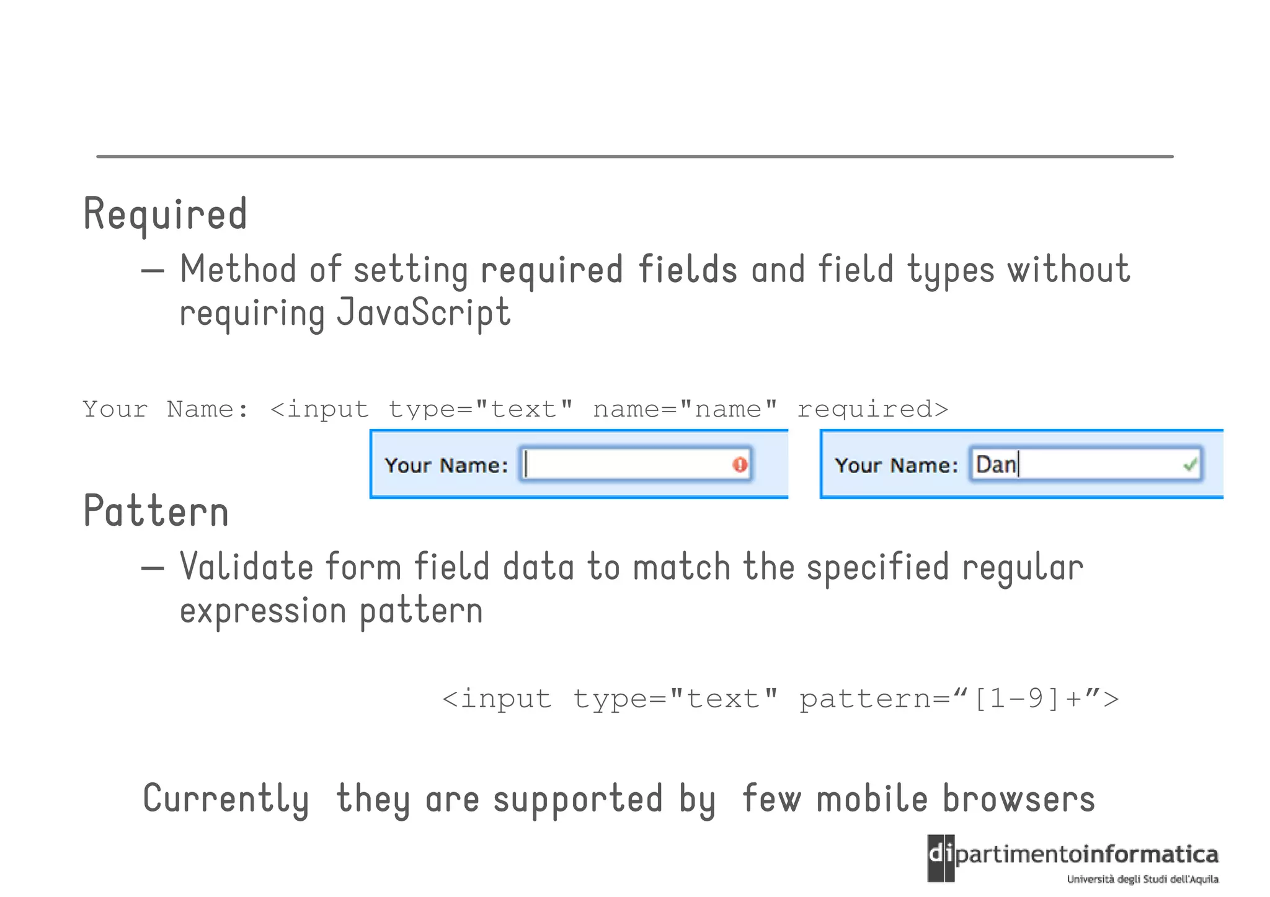Click 'Università degli Studi dell'Aquila' caption
The height and width of the screenshot is (897, 1270).
pos(1142,879)
